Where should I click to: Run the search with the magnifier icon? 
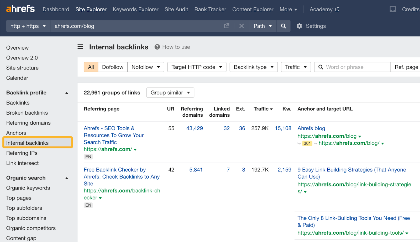click(283, 26)
